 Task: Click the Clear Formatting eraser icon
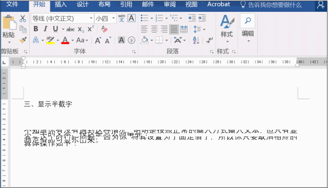(104, 29)
